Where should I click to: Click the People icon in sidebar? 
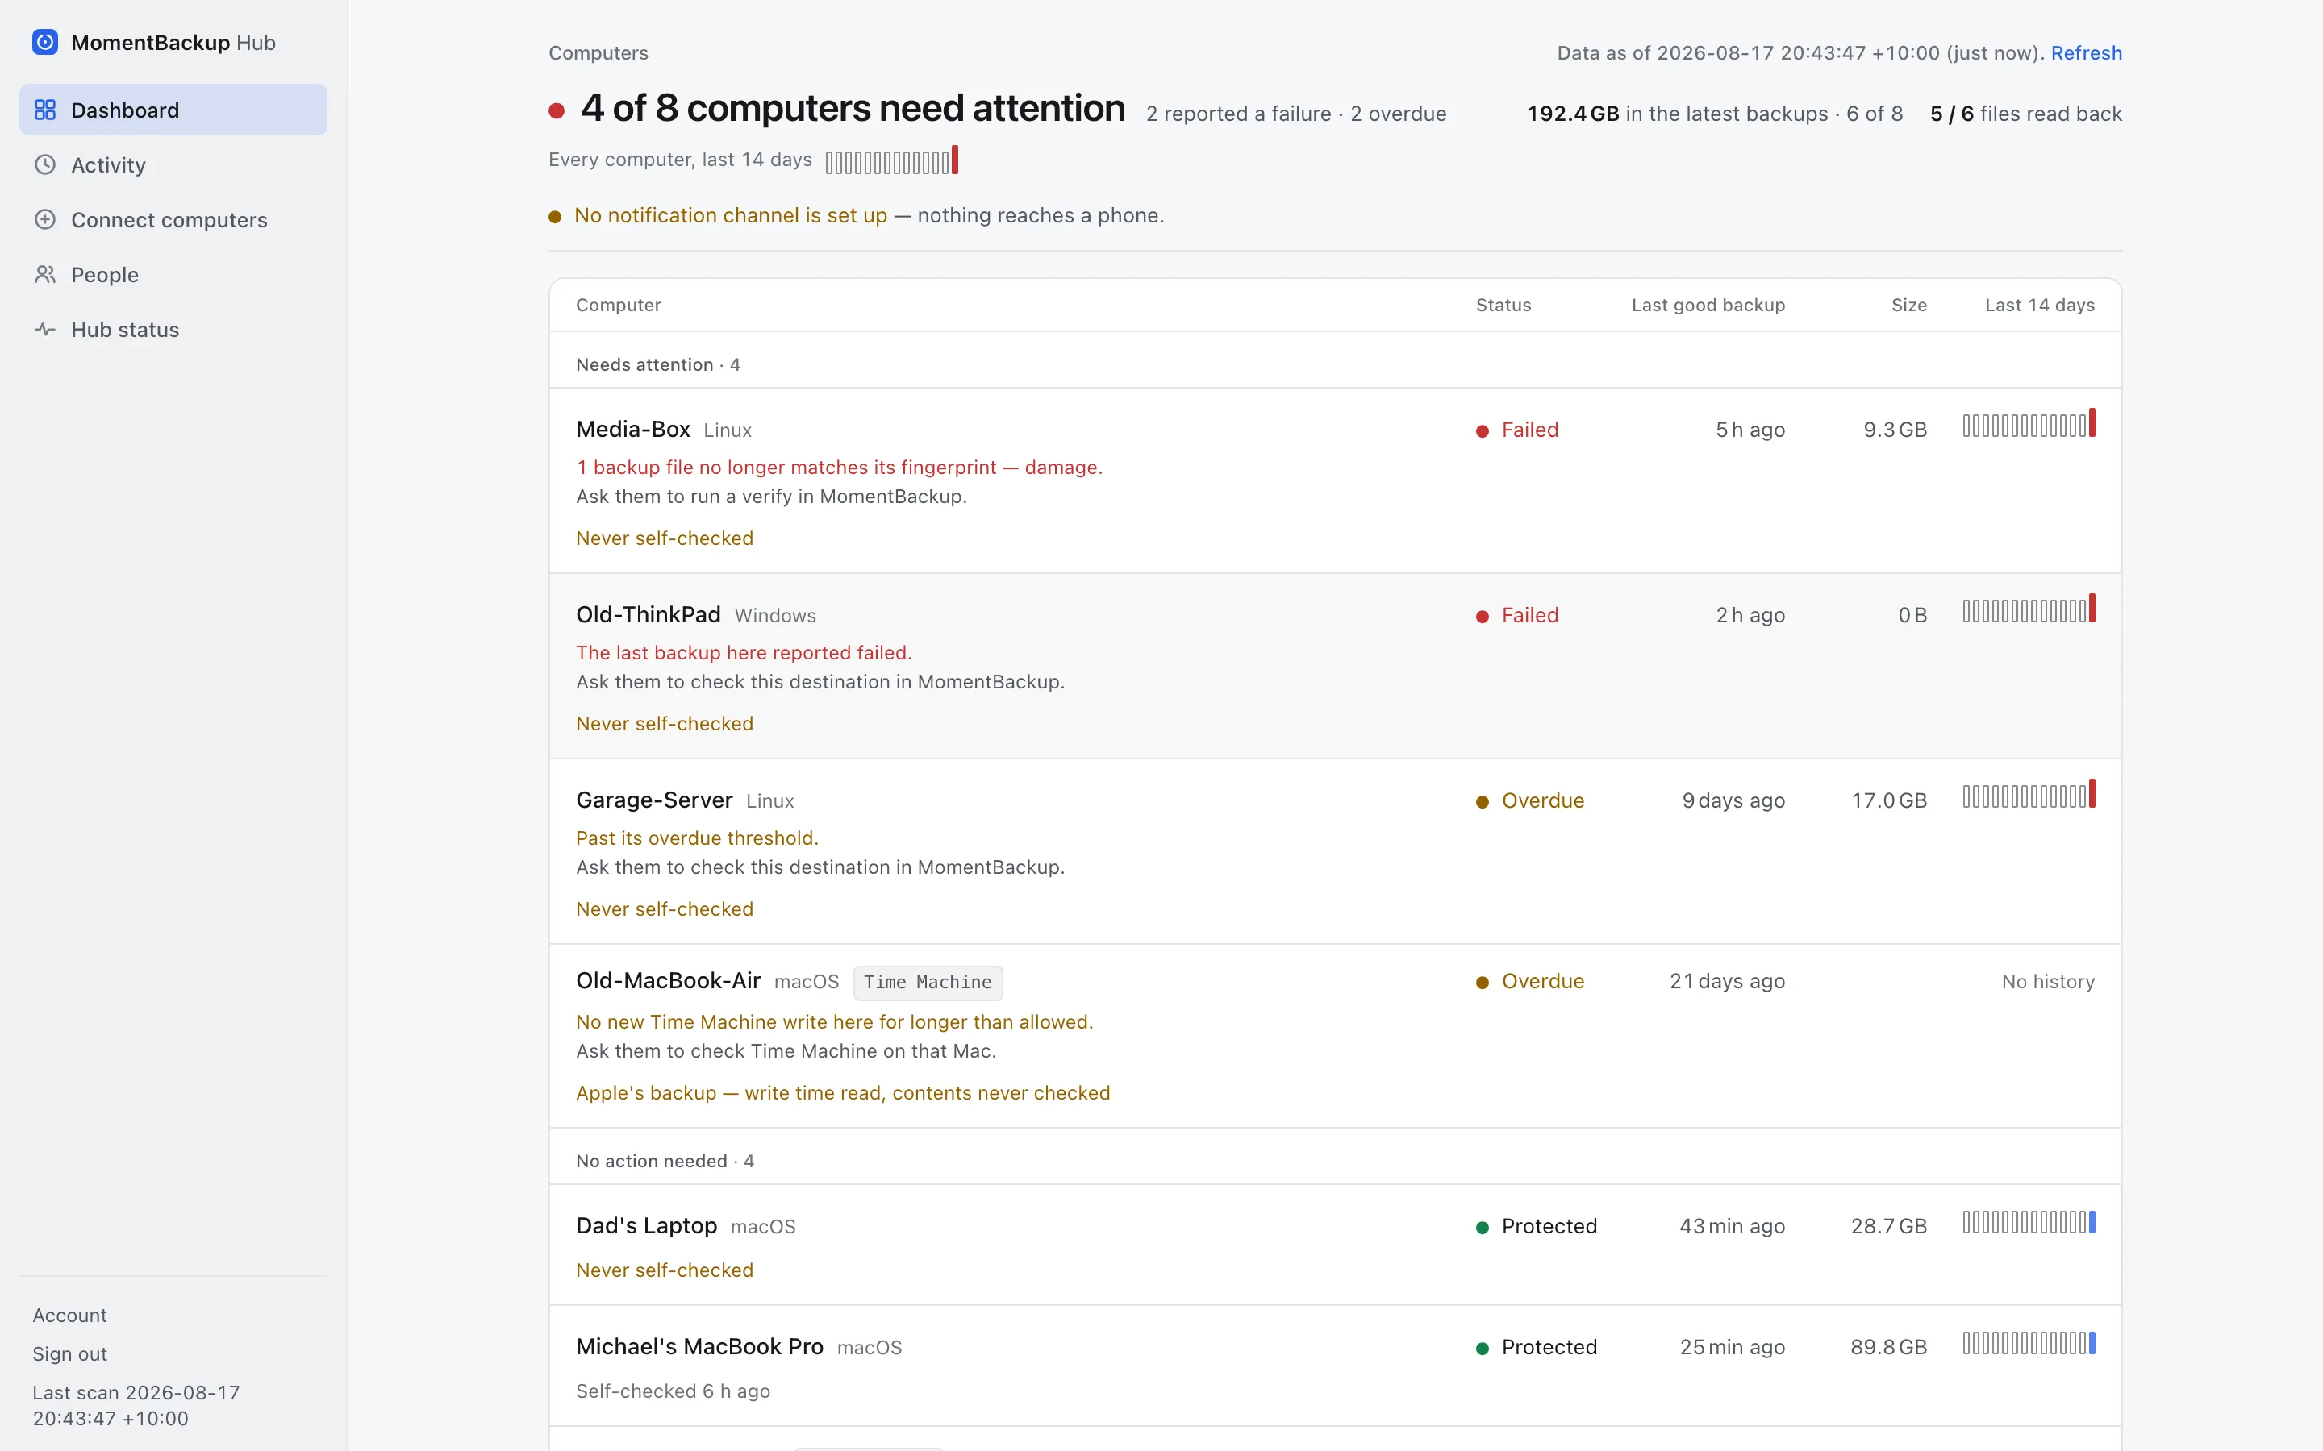point(45,274)
